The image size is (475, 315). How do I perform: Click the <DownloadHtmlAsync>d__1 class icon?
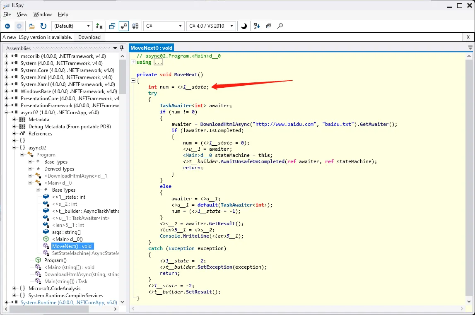tap(38, 176)
